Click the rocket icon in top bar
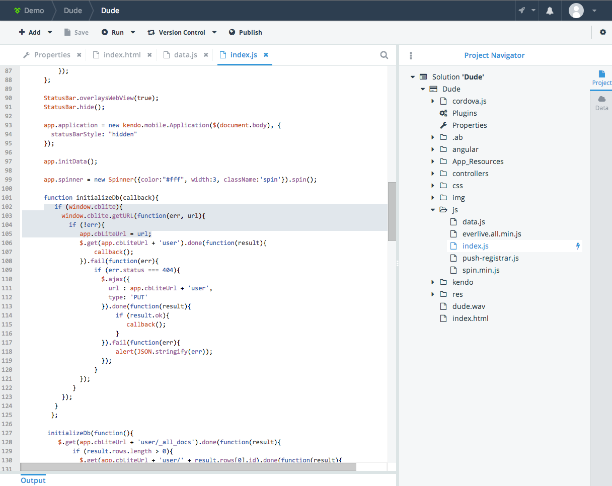This screenshot has width=612, height=486. 522,11
